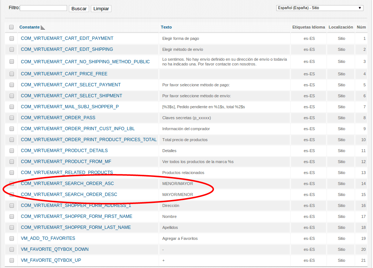This screenshot has width=373, height=268.
Task: Open COM_VIRTUEMART_CART_PRICE_FREE link
Action: point(64,74)
